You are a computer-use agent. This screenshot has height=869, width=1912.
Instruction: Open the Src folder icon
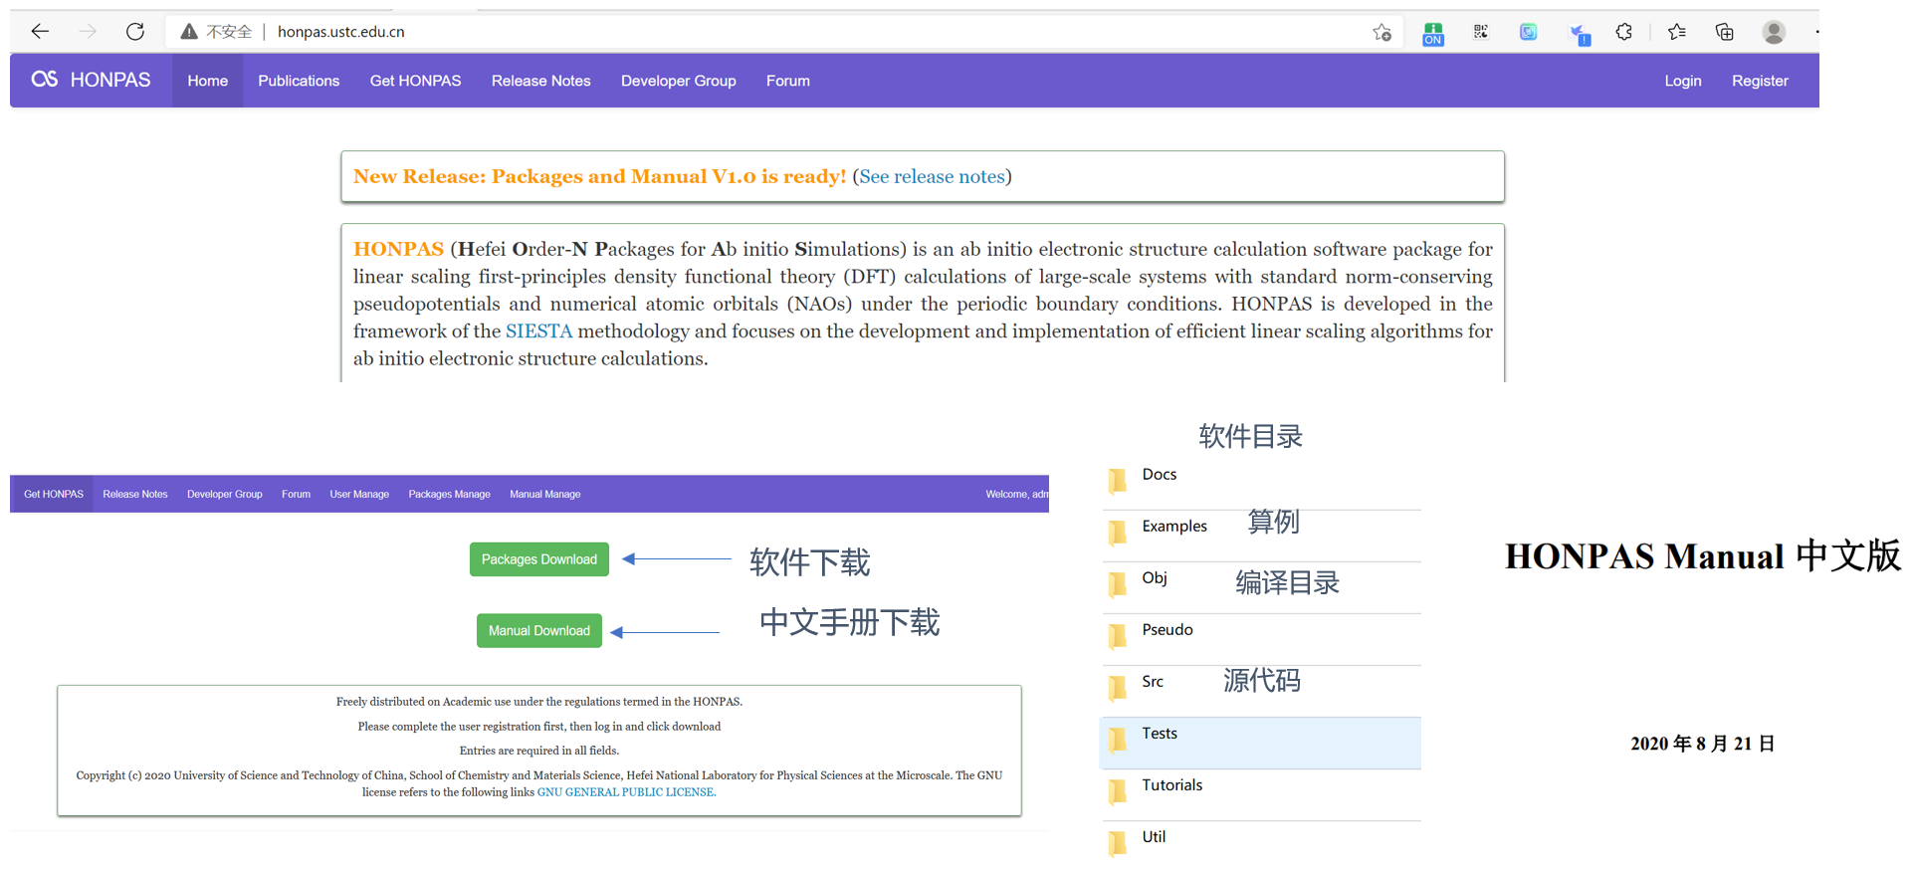[x=1118, y=688]
